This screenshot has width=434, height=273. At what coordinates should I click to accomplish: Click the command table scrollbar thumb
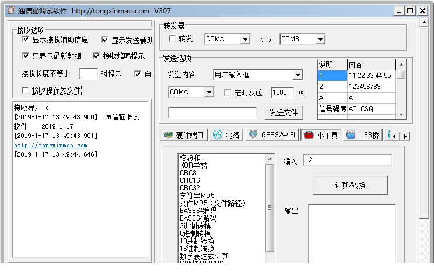(x=401, y=75)
